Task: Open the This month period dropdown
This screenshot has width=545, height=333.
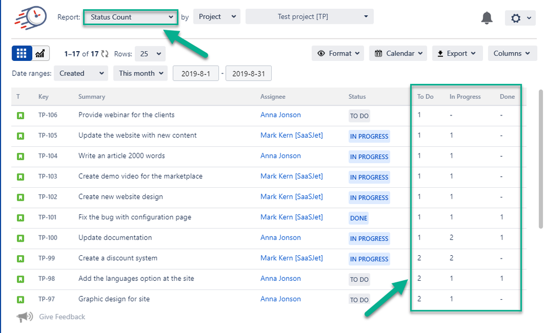Action: point(140,73)
